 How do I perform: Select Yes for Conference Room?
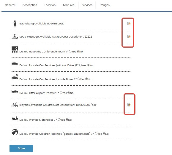[x=70, y=51]
